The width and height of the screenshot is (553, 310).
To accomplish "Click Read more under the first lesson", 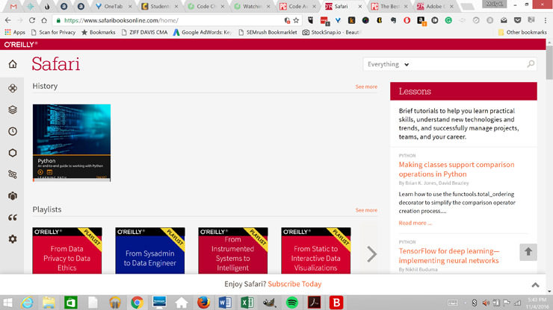I will tap(415, 223).
